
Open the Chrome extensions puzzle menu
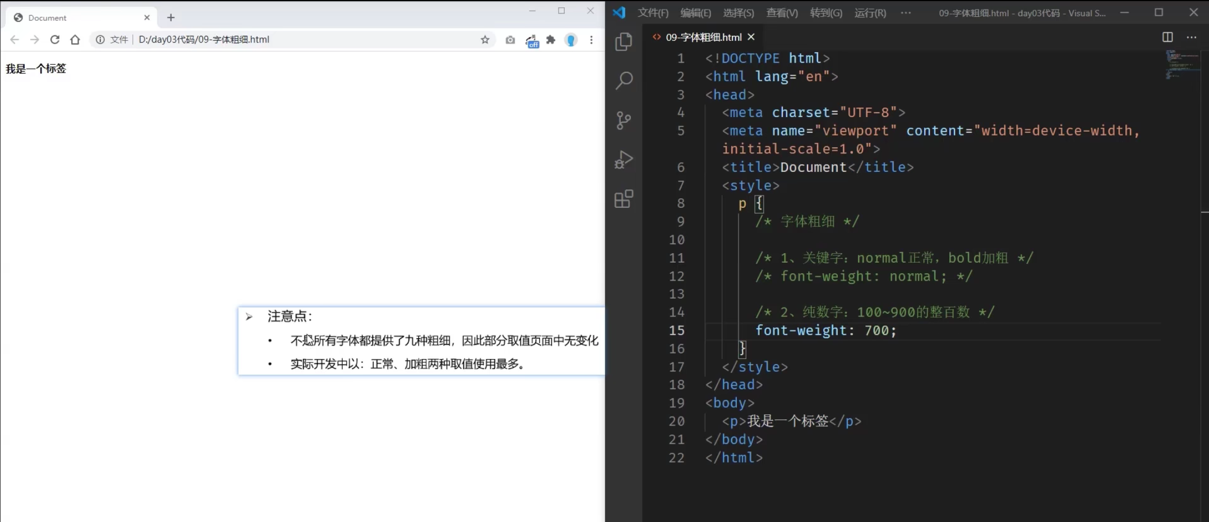click(551, 40)
